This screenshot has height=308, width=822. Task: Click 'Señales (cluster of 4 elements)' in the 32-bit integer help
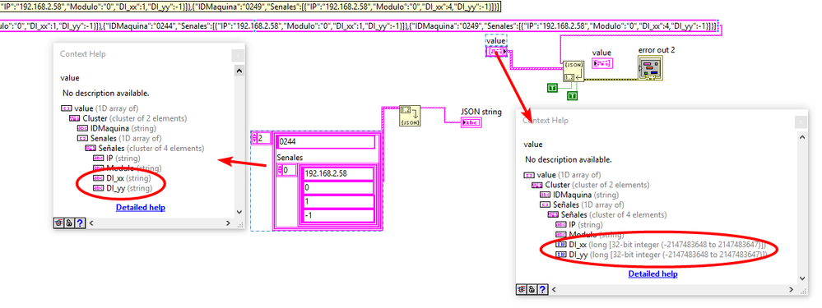(607, 215)
